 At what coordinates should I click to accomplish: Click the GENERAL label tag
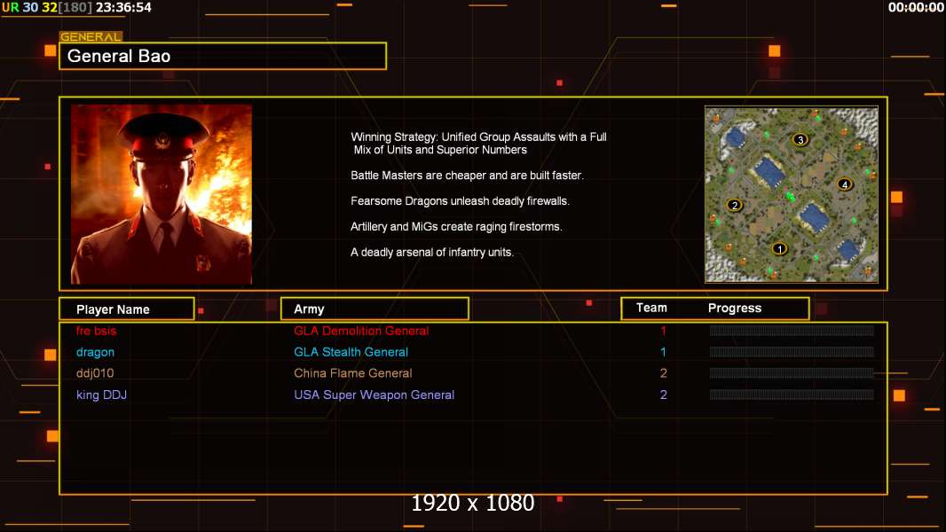pyautogui.click(x=91, y=36)
